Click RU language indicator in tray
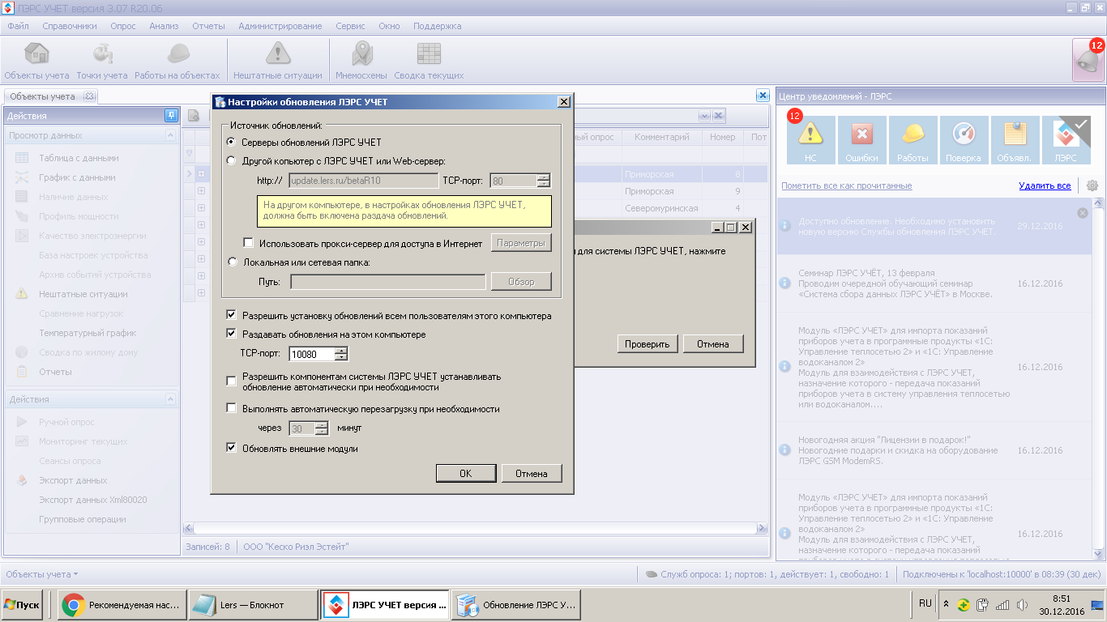Viewport: 1107px width, 622px height. [925, 603]
